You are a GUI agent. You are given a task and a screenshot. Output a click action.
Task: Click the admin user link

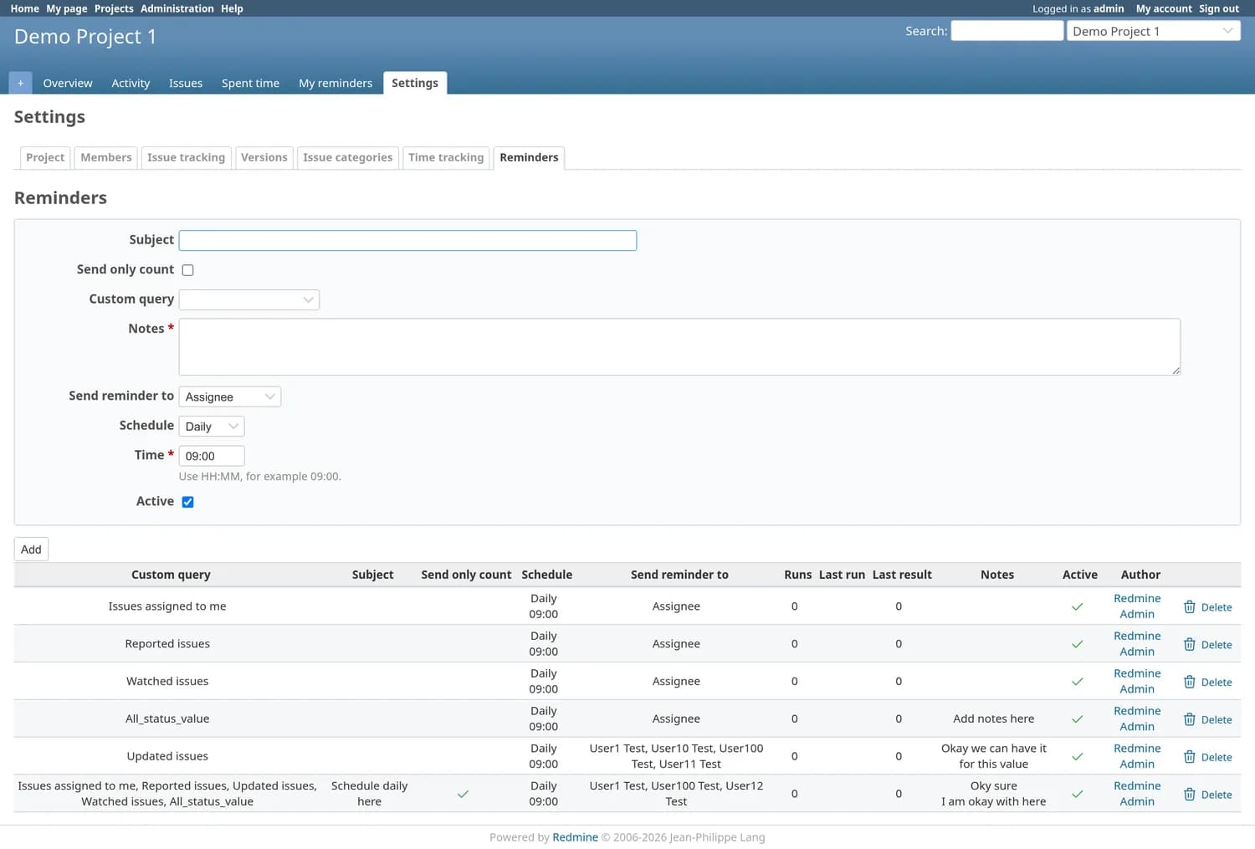[1109, 8]
